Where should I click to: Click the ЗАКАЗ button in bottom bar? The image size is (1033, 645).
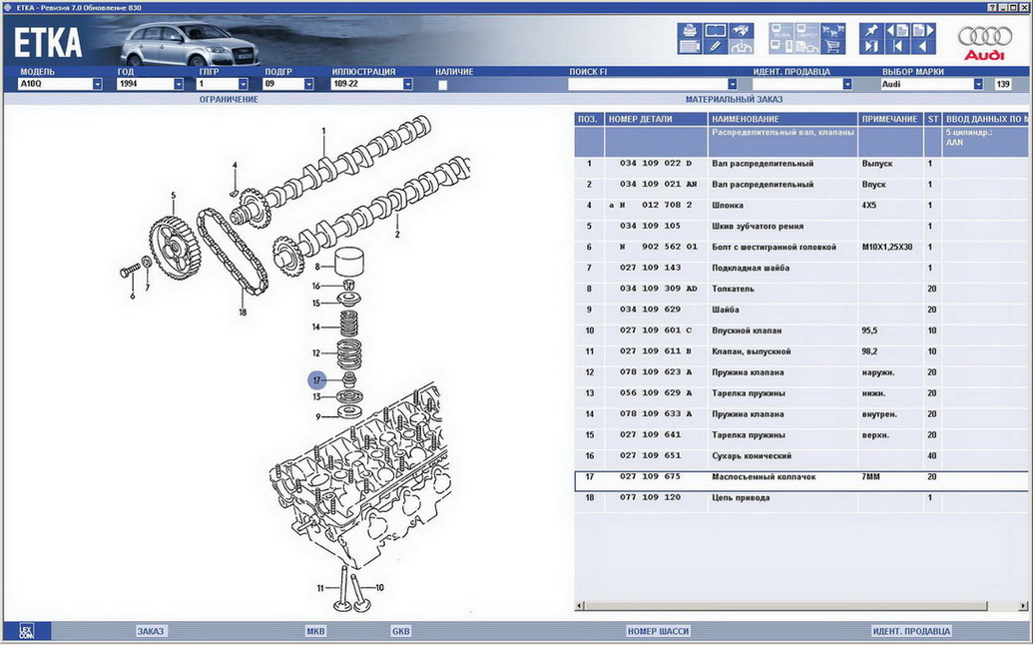tap(150, 631)
